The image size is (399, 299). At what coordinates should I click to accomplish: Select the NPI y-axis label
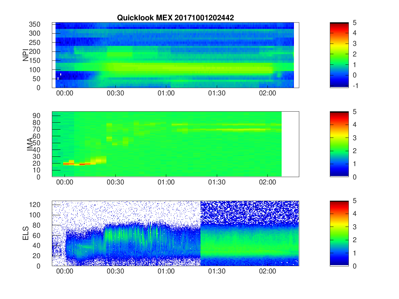25,55
